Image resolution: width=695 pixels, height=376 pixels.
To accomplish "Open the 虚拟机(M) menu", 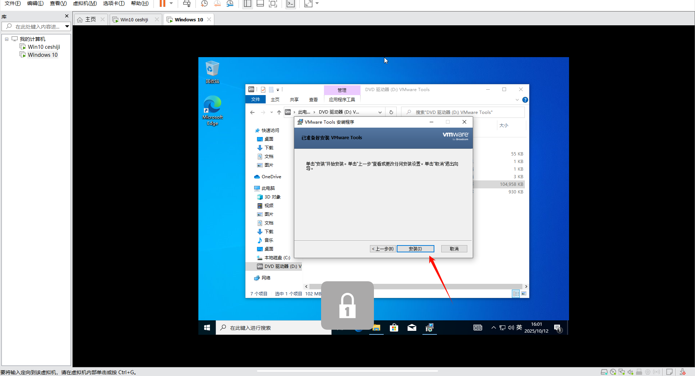I will coord(85,4).
